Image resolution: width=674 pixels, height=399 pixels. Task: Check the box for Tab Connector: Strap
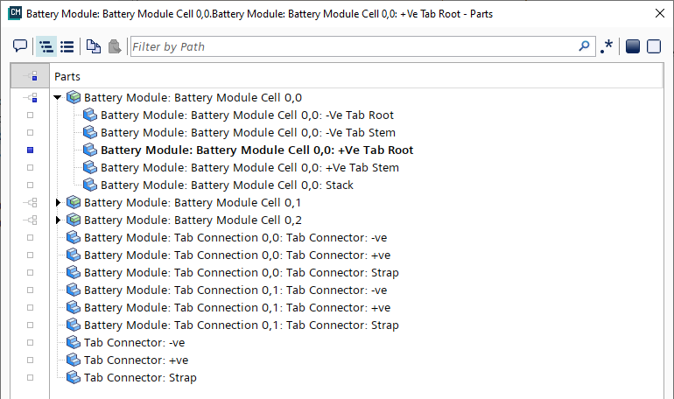pyautogui.click(x=30, y=377)
